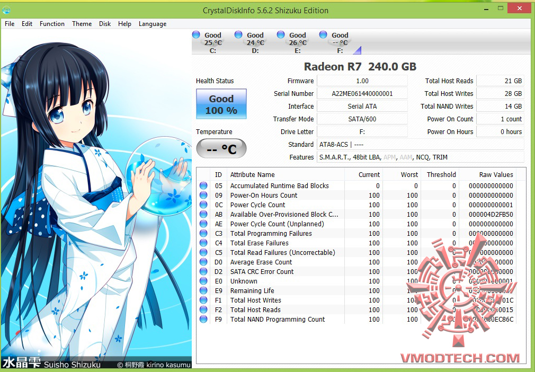Viewport: 535px width, 372px height.
Task: Click status orb for SATA CRC Error Count
Action: click(204, 271)
